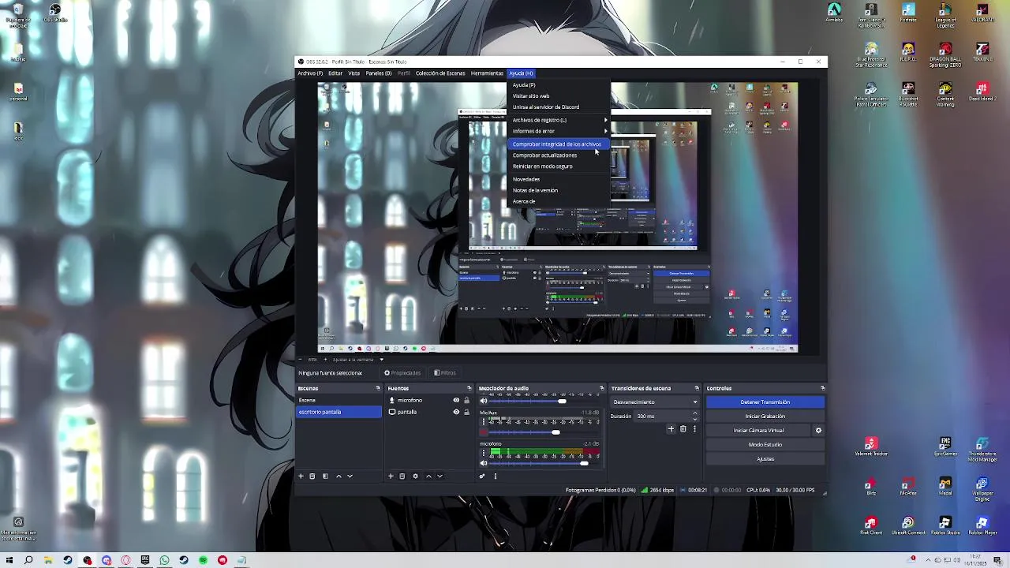
Task: Open Fortnite desktop shortcut
Action: (908, 13)
